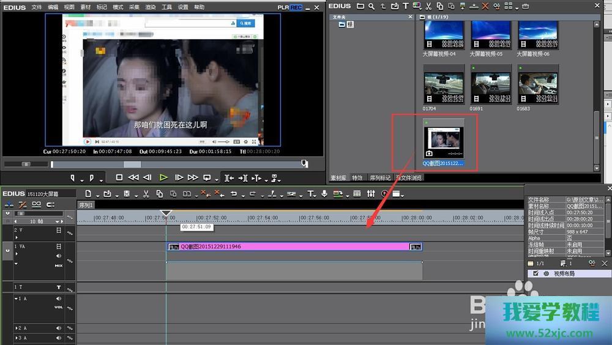The height and width of the screenshot is (345, 612).
Task: Mute the 1 VA track audio speaker
Action: tap(59, 256)
